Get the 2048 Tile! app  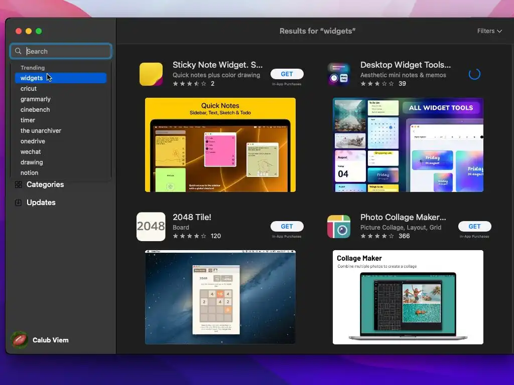coord(287,226)
